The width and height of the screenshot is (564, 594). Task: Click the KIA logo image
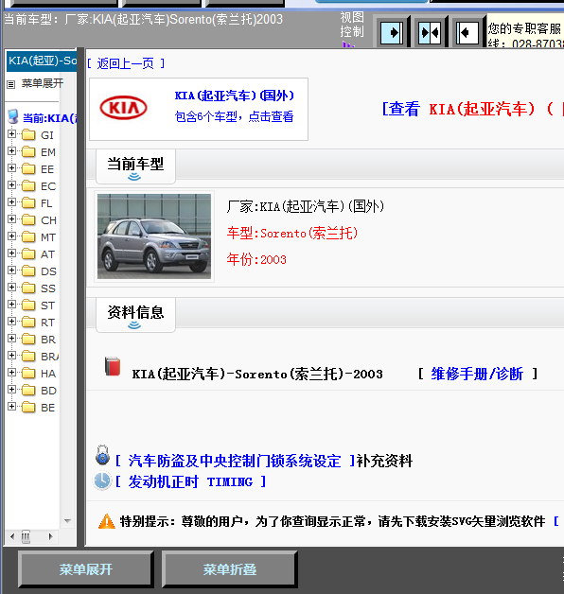click(123, 108)
